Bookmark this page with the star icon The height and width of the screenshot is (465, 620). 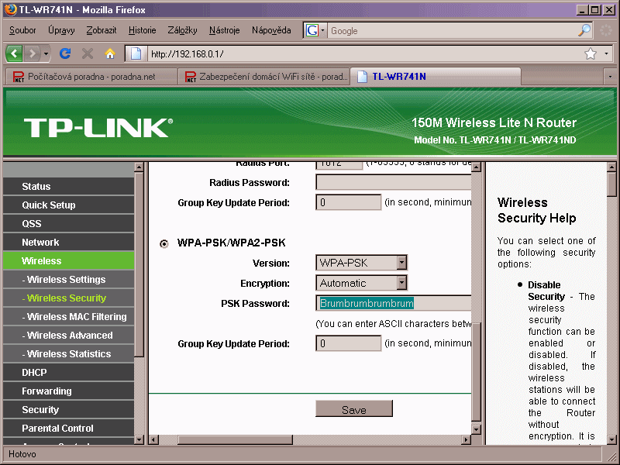(591, 53)
